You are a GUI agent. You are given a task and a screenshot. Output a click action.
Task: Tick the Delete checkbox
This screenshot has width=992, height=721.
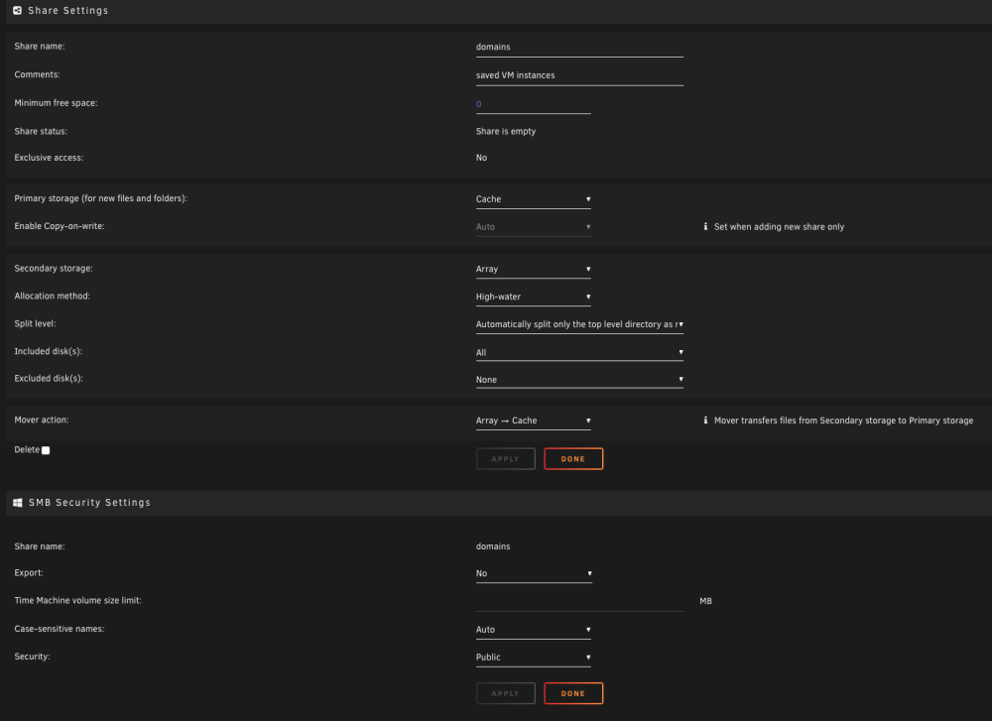46,450
